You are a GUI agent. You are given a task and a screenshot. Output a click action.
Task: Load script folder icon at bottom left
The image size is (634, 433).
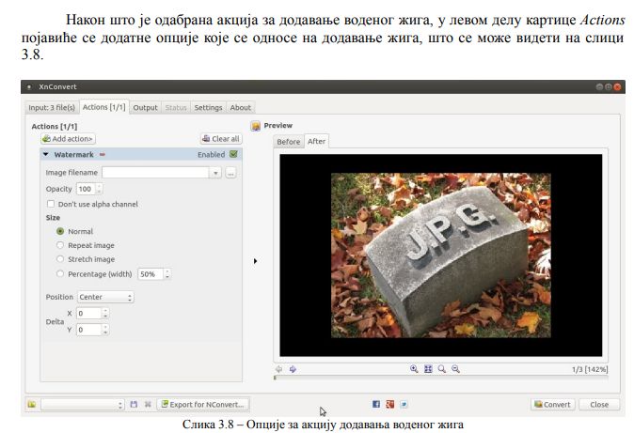pyautogui.click(x=32, y=404)
